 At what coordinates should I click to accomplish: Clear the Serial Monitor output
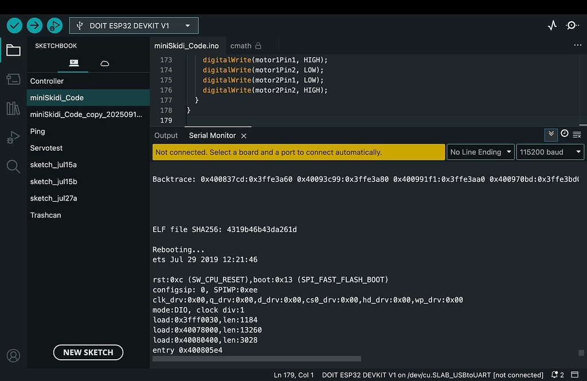click(x=577, y=133)
